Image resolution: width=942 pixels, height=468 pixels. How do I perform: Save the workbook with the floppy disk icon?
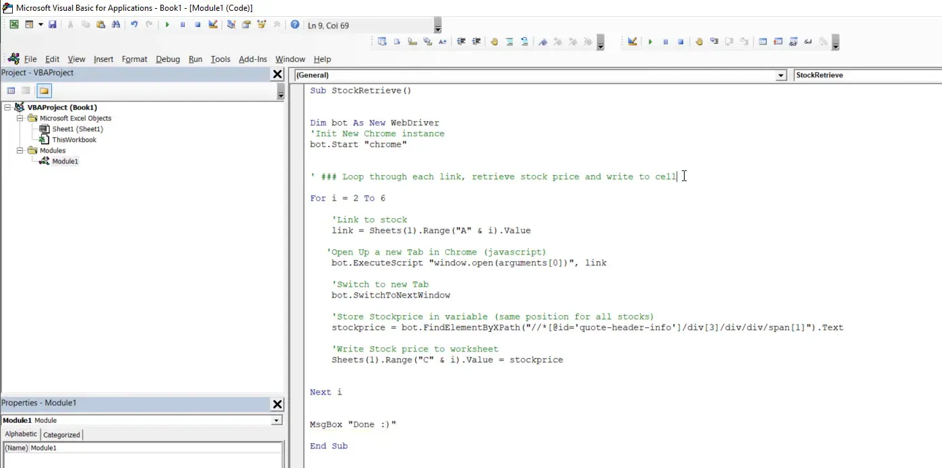click(x=52, y=24)
